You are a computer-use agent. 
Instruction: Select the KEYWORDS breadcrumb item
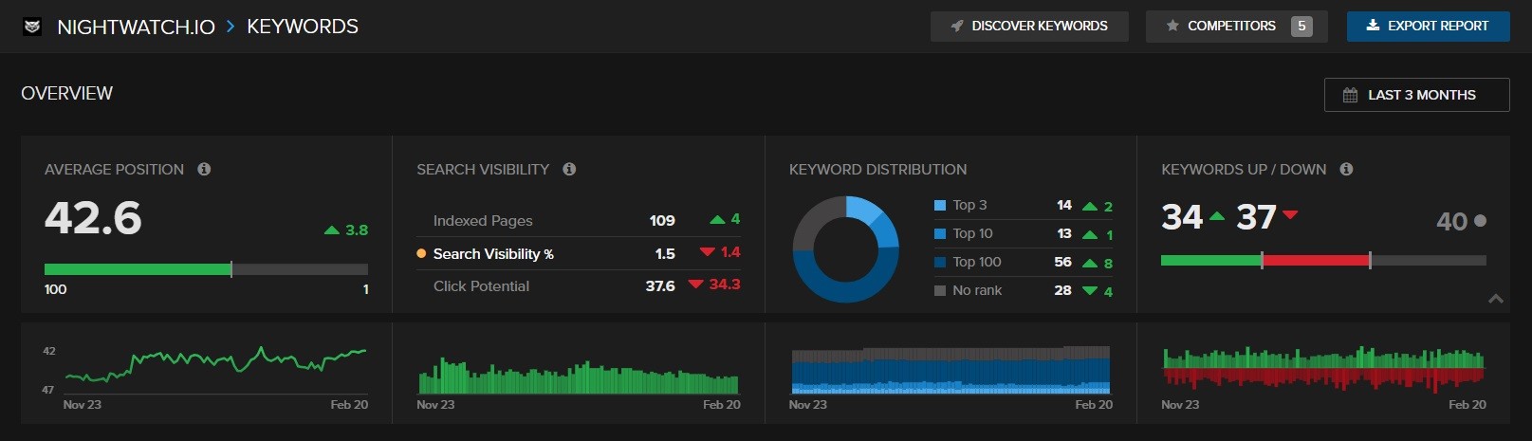coord(303,27)
